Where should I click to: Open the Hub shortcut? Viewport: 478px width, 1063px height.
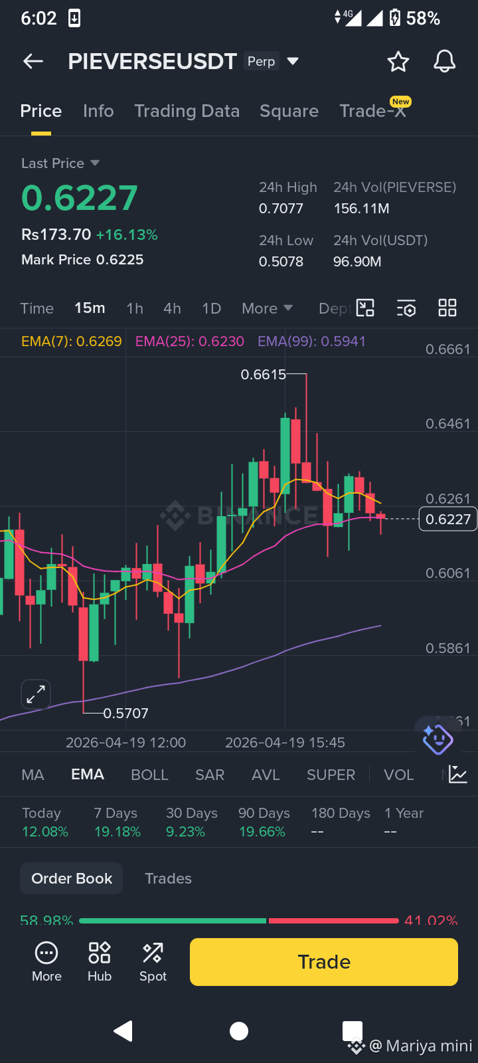[100, 961]
